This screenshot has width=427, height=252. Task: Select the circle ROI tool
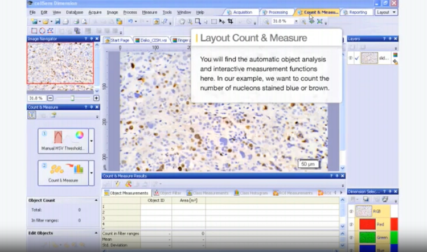pyautogui.click(x=42, y=31)
